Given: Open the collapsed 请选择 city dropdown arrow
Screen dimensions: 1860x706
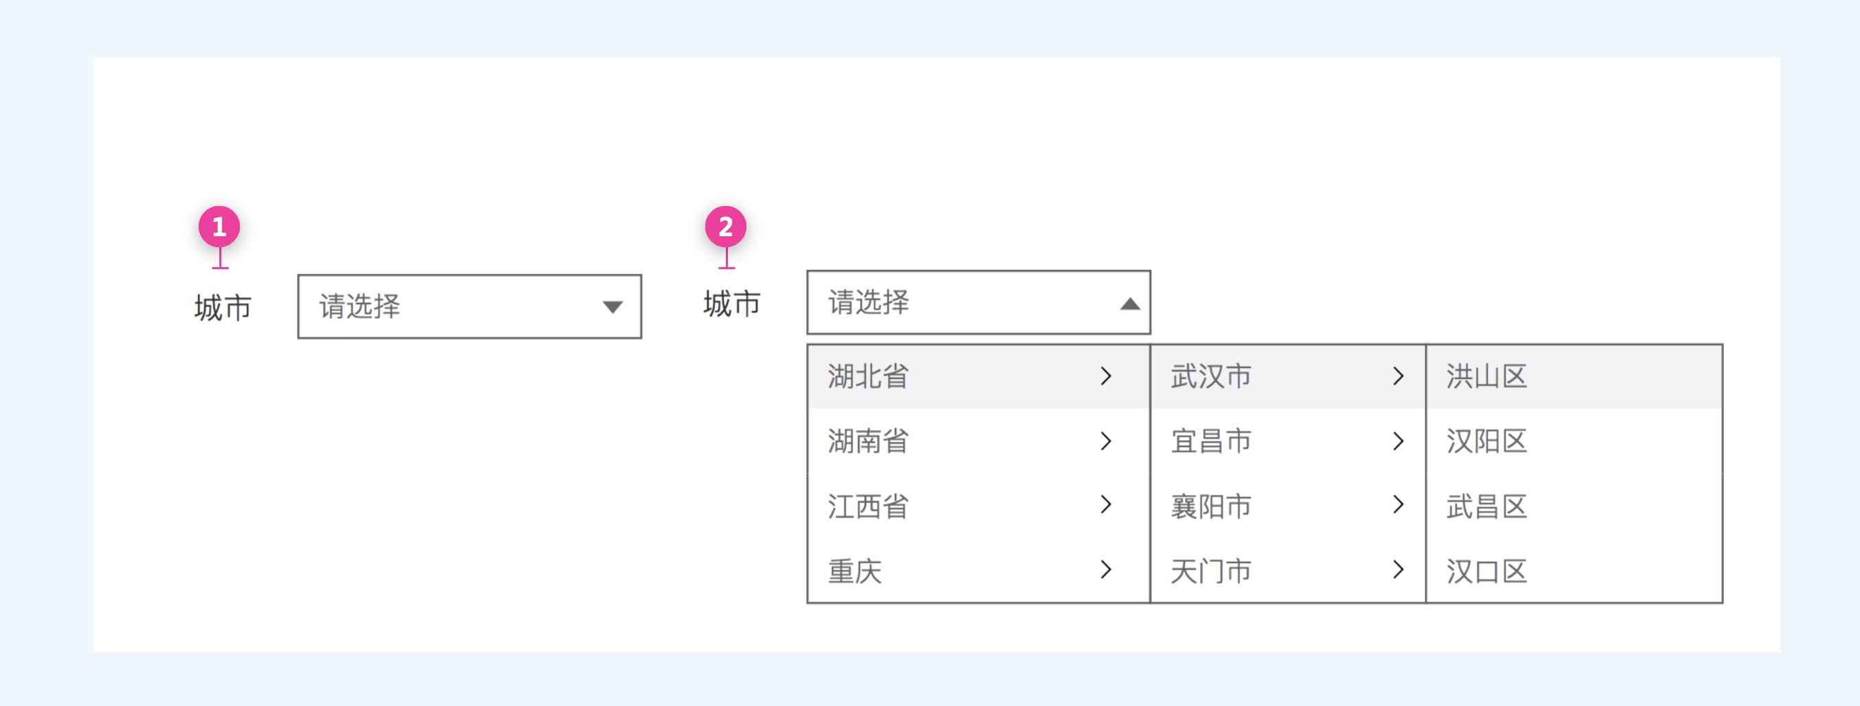Looking at the screenshot, I should (x=612, y=307).
